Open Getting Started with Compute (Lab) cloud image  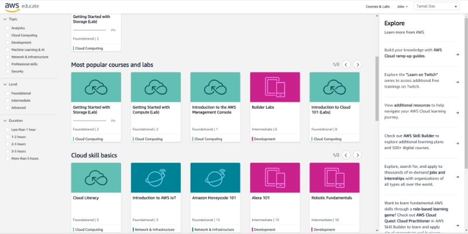pyautogui.click(x=156, y=87)
